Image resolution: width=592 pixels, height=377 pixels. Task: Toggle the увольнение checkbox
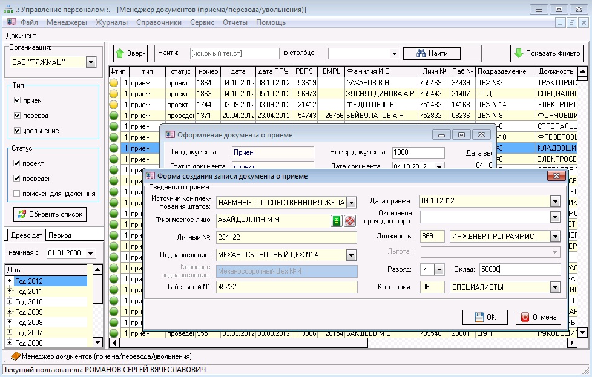point(18,131)
